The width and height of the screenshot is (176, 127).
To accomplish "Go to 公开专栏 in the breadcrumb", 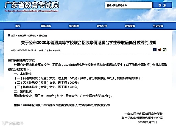I will (x=32, y=36).
